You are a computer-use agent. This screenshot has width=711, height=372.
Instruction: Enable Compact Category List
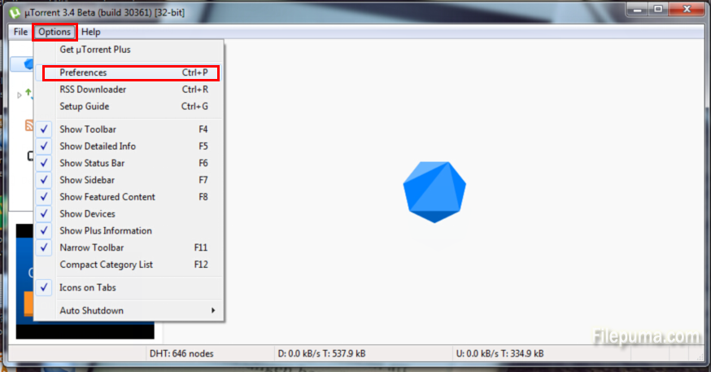tap(106, 265)
